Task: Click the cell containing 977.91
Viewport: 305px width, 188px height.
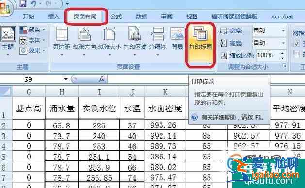Action: (x=288, y=125)
